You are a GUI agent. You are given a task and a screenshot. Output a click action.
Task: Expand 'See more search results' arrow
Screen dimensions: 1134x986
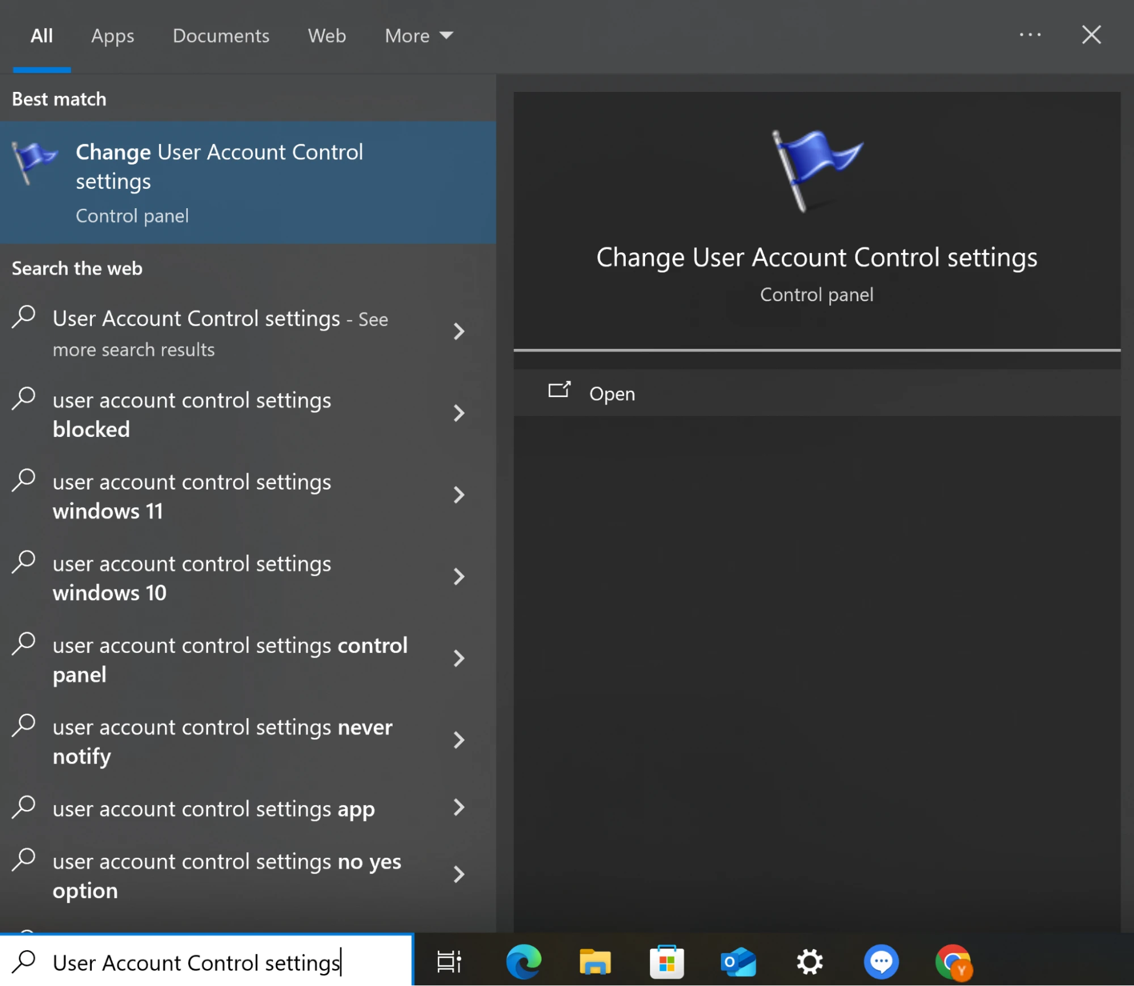point(459,332)
